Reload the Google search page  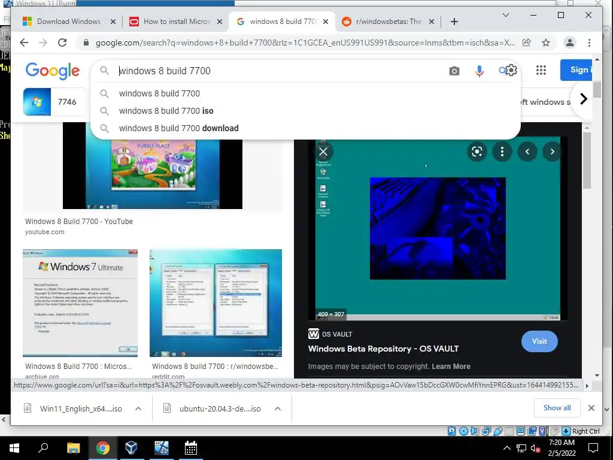pyautogui.click(x=62, y=43)
